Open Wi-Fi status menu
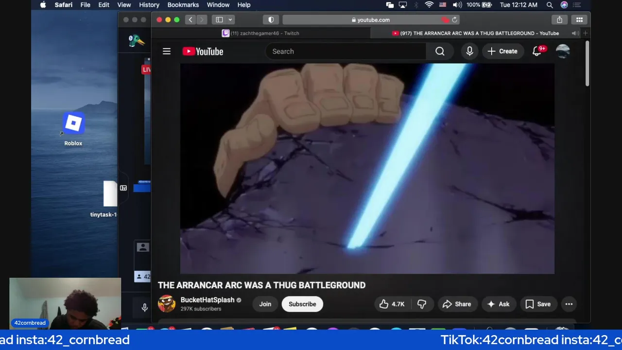 [429, 5]
